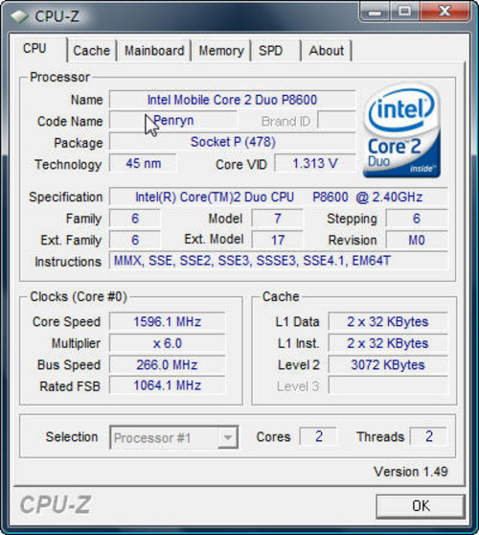479x535 pixels.
Task: Click the L1 Data cache value
Action: pos(388,322)
